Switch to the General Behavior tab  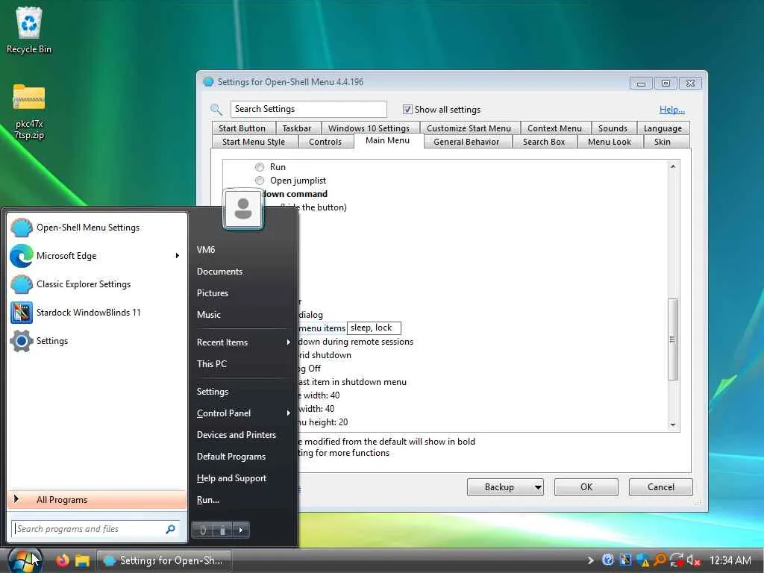[466, 142]
